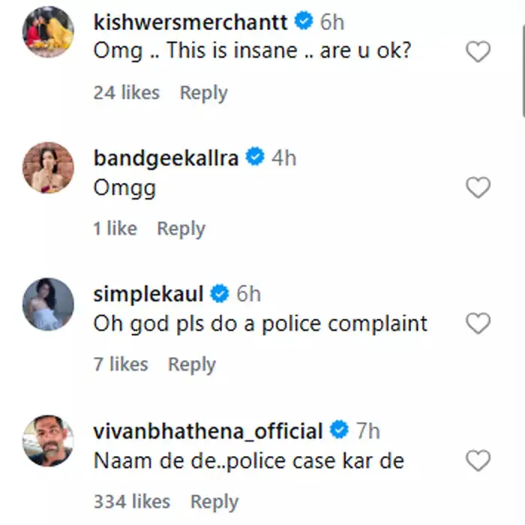
Task: Go to vivanbhathena_official profile username
Action: point(208,431)
